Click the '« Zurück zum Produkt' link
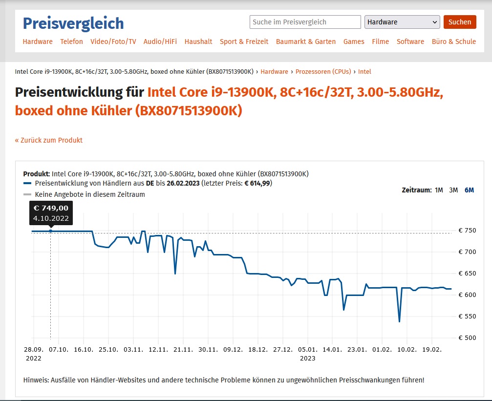This screenshot has height=401, width=492. pyautogui.click(x=49, y=139)
